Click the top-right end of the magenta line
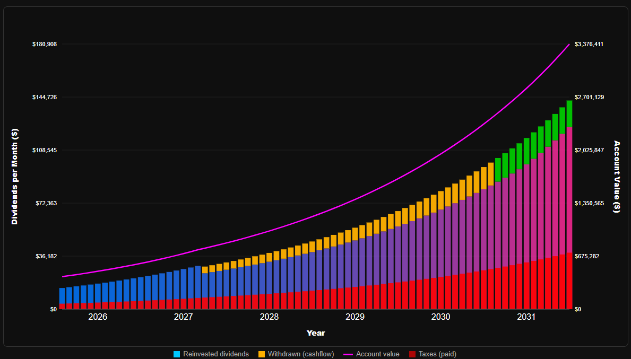This screenshot has height=359, width=631. [568, 45]
